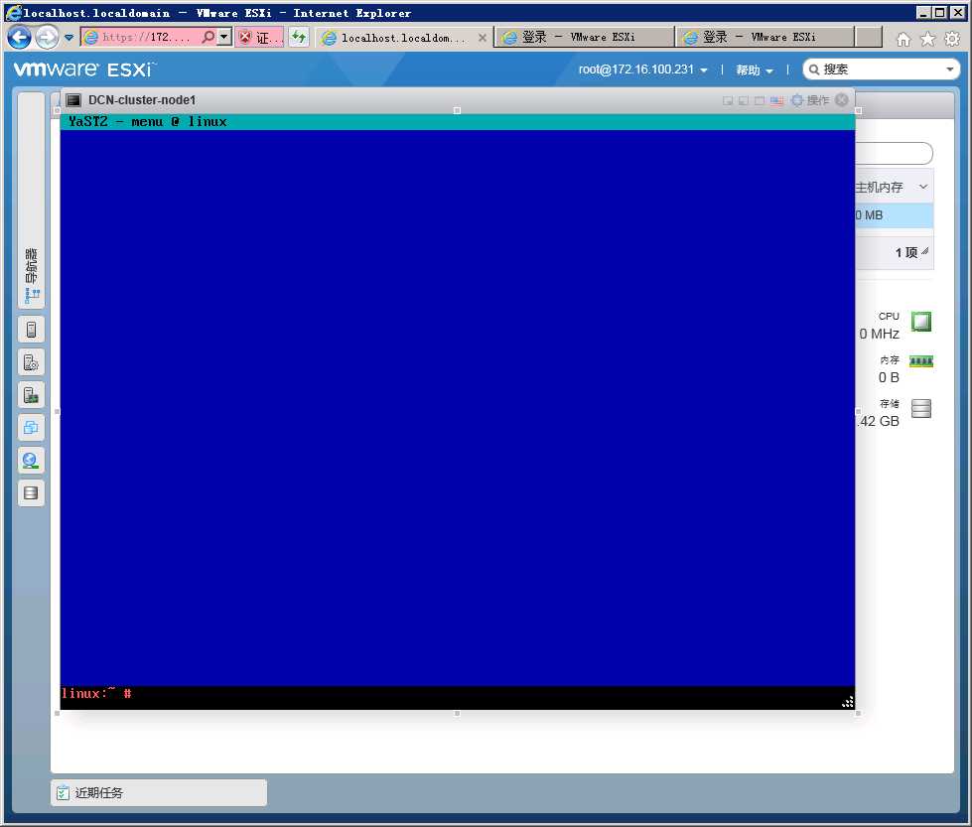Open Storage from the sidebar
The image size is (972, 827).
tap(31, 492)
